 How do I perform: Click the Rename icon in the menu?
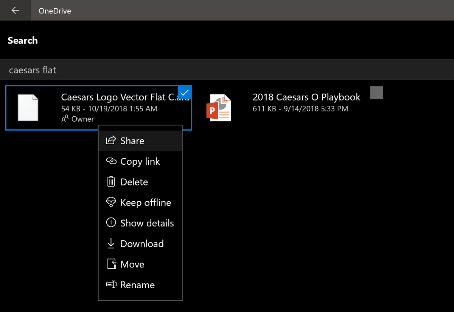[x=110, y=285]
